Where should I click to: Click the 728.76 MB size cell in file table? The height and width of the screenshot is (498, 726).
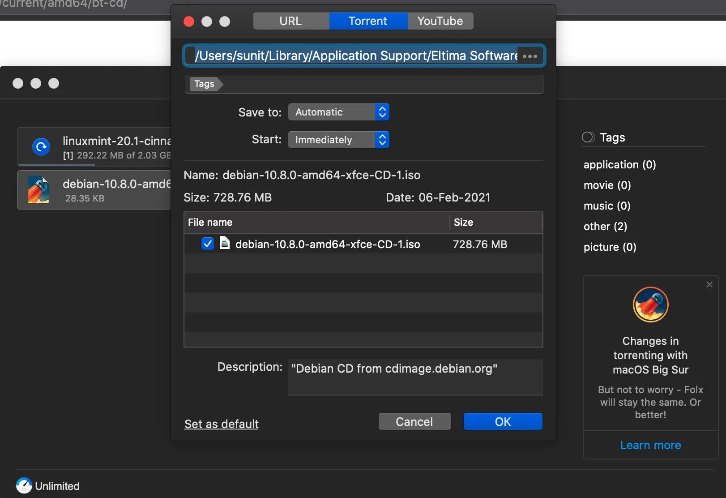480,244
